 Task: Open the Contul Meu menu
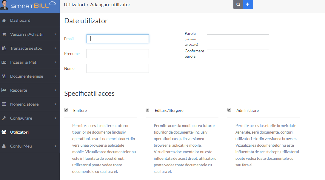[x=30, y=146]
